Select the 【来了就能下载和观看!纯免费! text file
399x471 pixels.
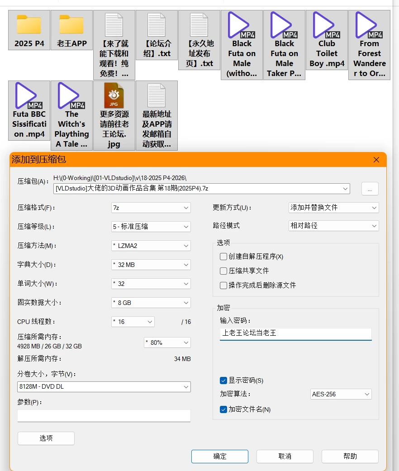pyautogui.click(x=114, y=45)
